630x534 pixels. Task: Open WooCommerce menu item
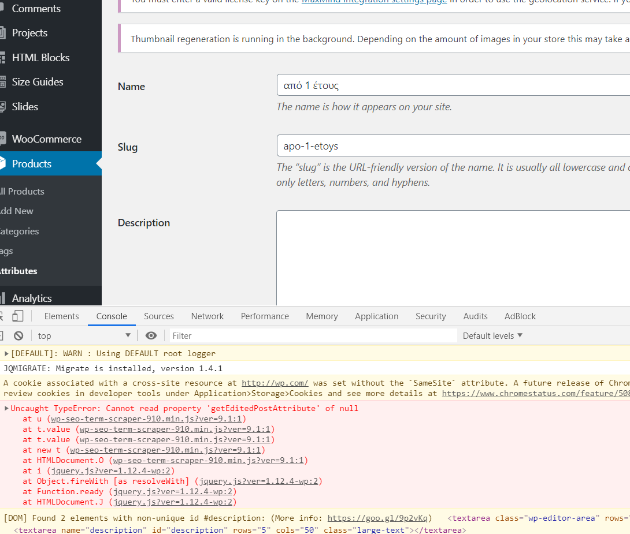pos(47,139)
